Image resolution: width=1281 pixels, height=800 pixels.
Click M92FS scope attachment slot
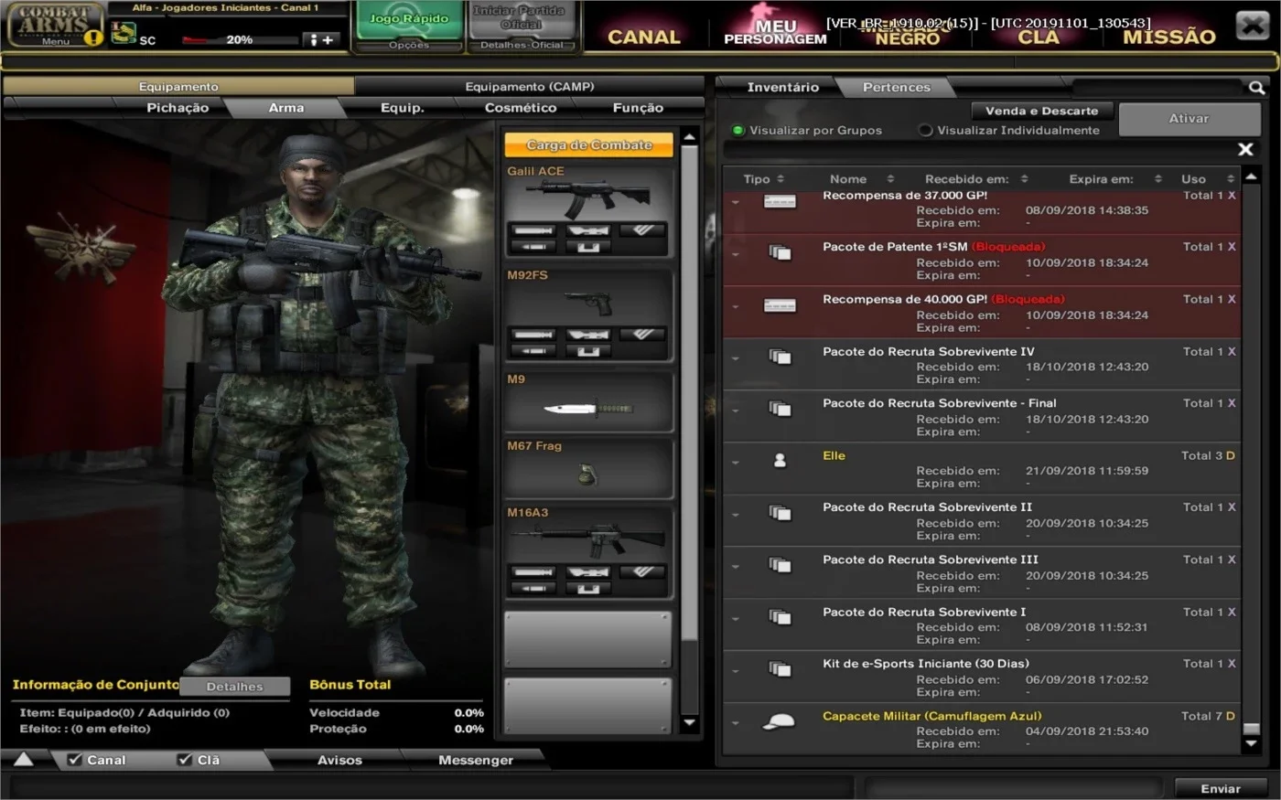point(587,335)
